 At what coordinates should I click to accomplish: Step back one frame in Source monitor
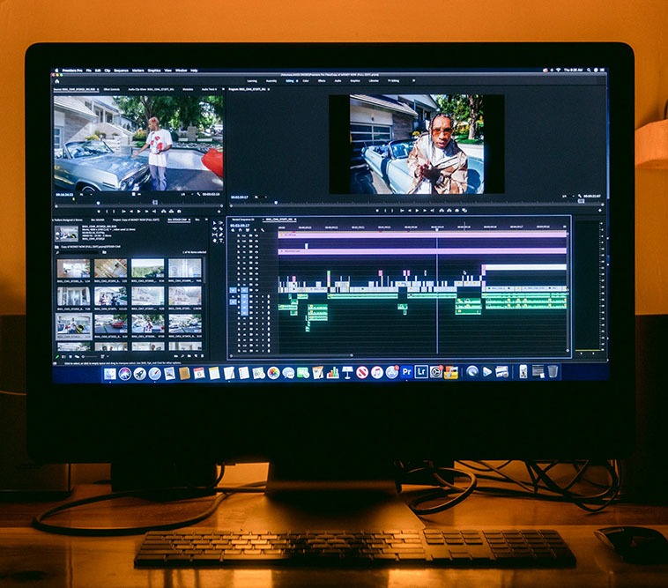[131, 212]
